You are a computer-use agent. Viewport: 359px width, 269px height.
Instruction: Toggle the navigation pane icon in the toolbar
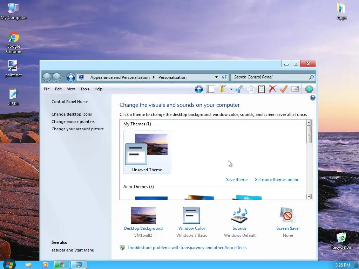pyautogui.click(x=210, y=89)
